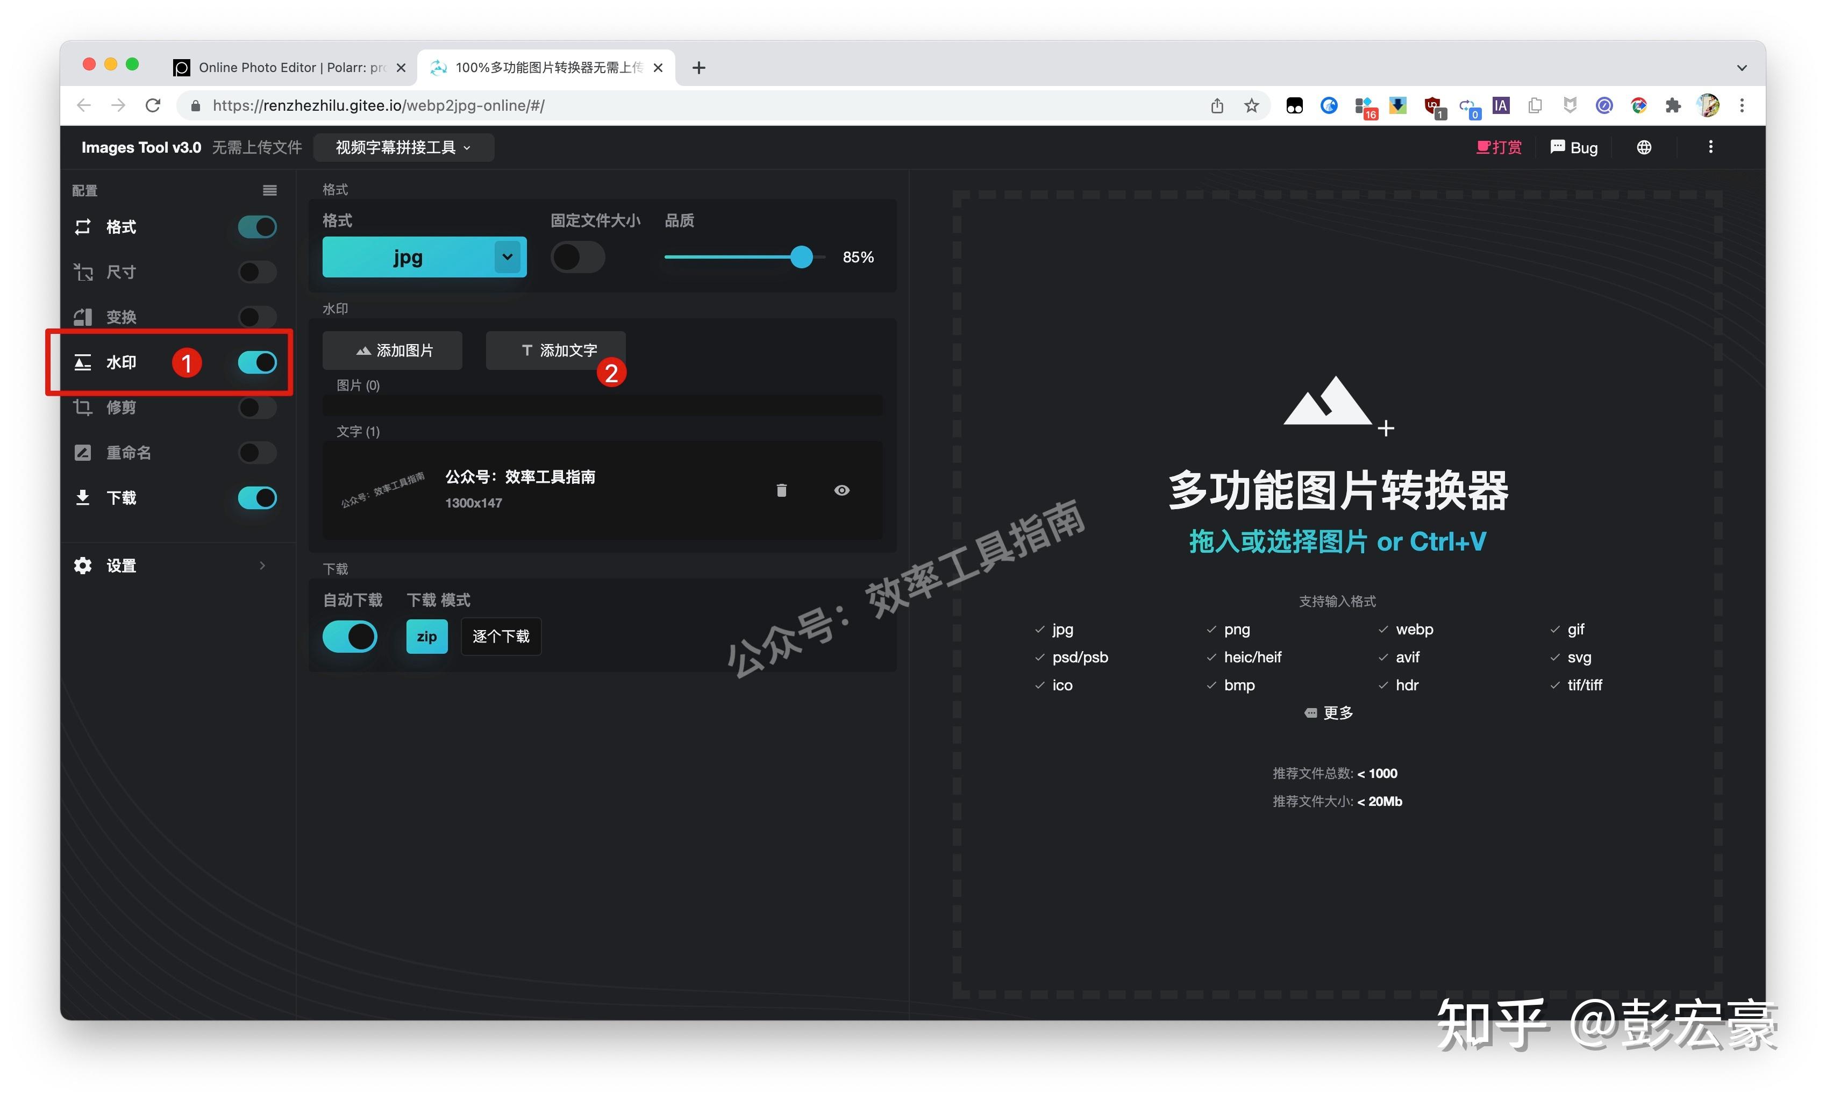Click the black mask extension icon
This screenshot has height=1100, width=1826.
tap(1295, 105)
